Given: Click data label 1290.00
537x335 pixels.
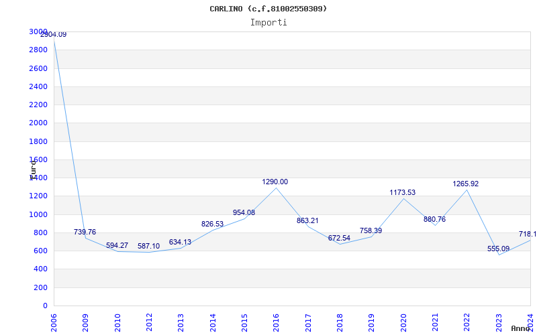Looking at the screenshot, I should (275, 182).
